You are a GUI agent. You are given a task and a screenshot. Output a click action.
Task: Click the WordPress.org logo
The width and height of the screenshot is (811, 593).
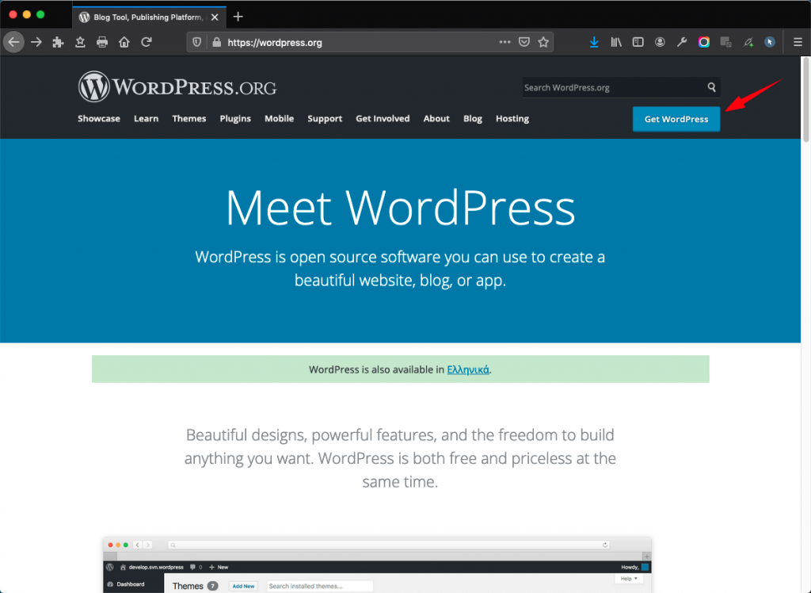click(177, 86)
